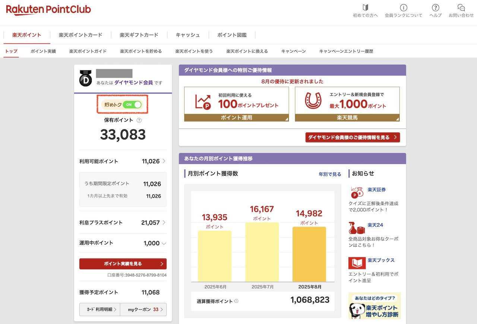Switch to 楽天ギフトカード tab
The height and width of the screenshot is (324, 477).
point(139,35)
